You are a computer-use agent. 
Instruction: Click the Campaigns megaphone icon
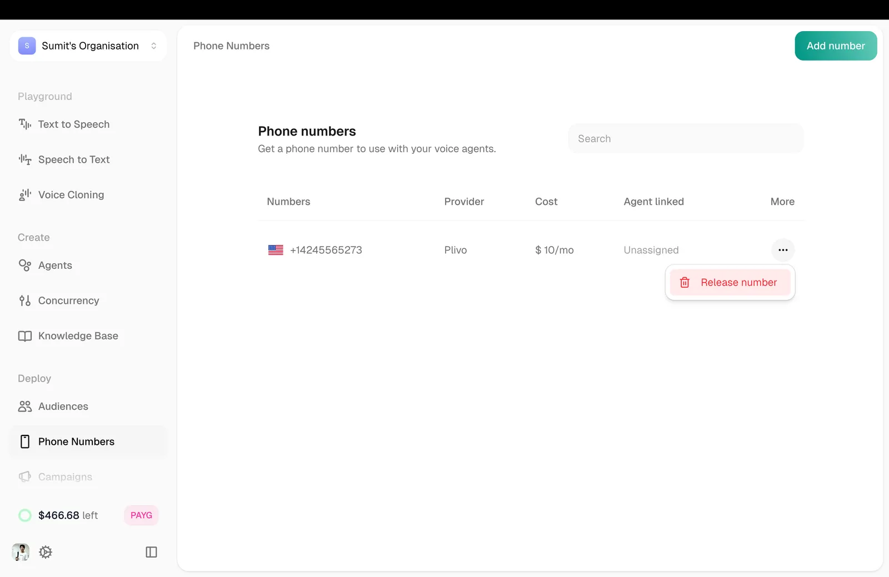[25, 477]
